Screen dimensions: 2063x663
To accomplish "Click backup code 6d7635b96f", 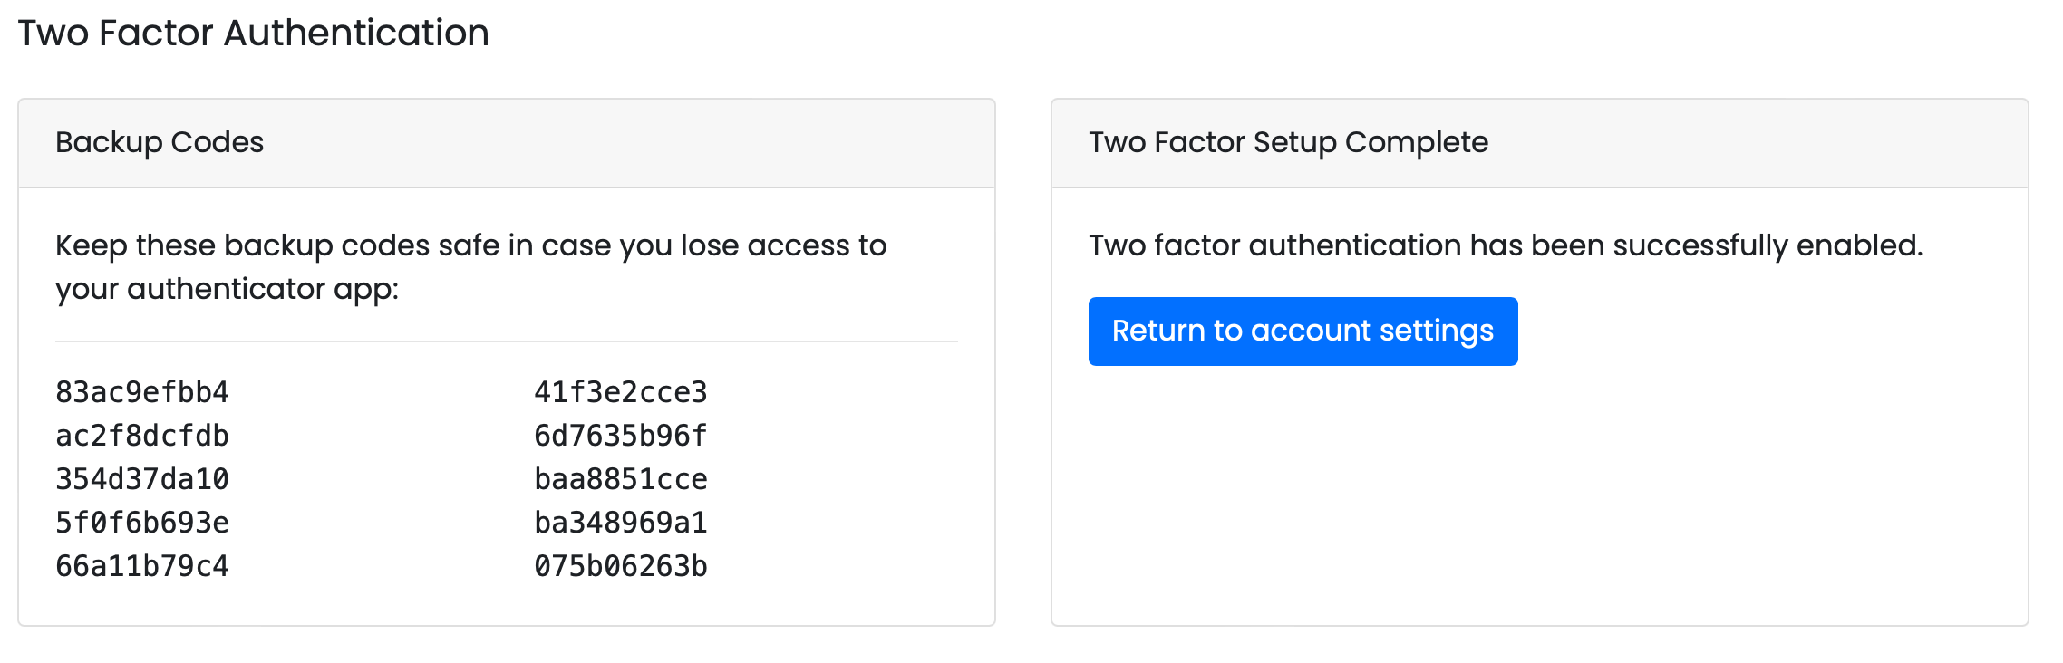I will (621, 436).
